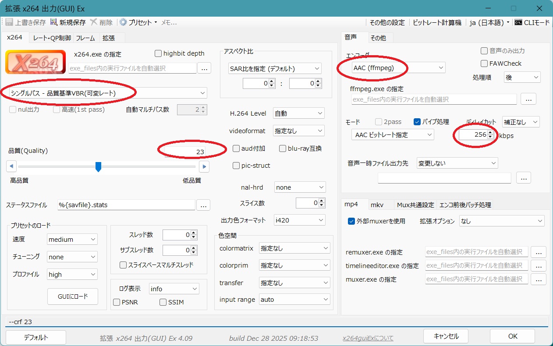Browse for ffmpeg.exe with ... button
Image resolution: width=553 pixels, height=346 pixels.
pos(528,99)
